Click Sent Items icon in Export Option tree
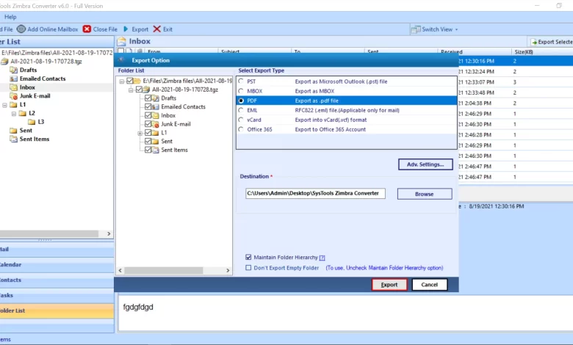Viewport: 573px width, 345px height. coord(155,150)
